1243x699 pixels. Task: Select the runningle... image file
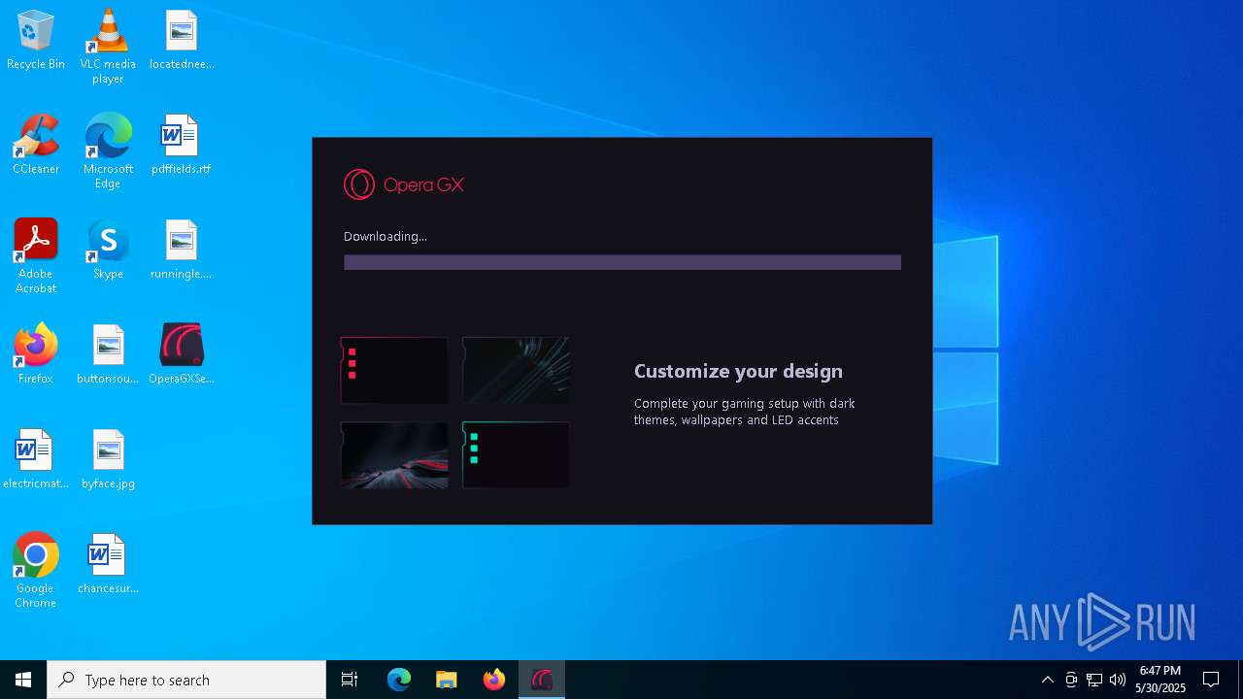pos(182,250)
